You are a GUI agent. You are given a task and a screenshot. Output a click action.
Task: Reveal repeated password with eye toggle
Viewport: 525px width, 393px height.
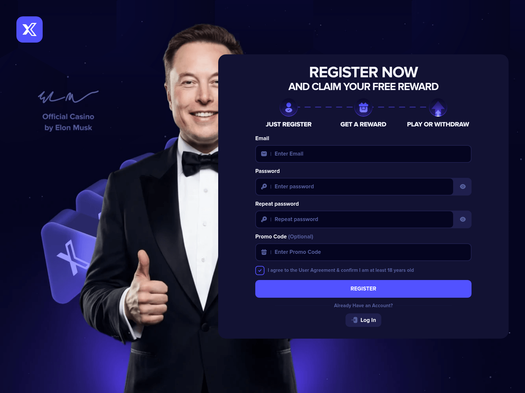tap(463, 219)
